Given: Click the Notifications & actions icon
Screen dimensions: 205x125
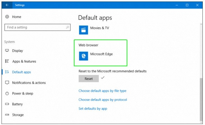Looking at the screenshot, I should coord(7,83).
